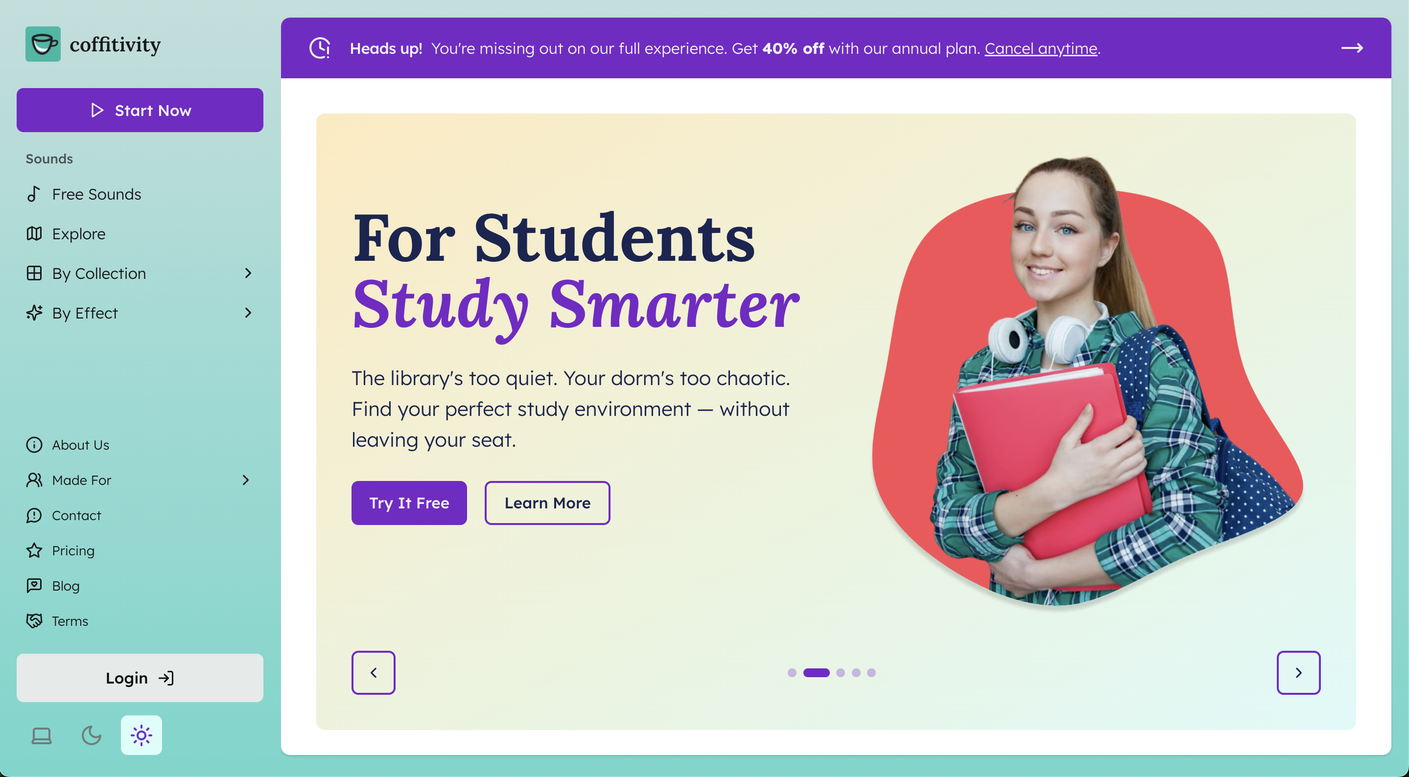Click the star icon beside Pricing
The width and height of the screenshot is (1409, 777).
[x=34, y=550]
